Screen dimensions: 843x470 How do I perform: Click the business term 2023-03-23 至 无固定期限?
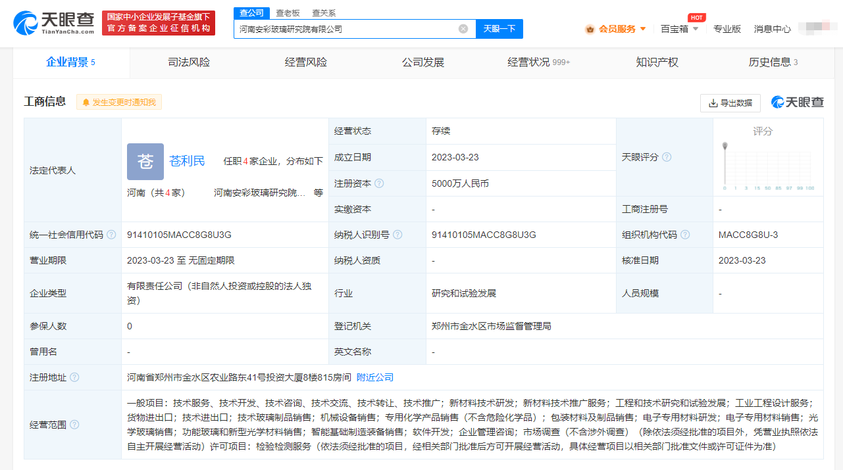click(181, 260)
